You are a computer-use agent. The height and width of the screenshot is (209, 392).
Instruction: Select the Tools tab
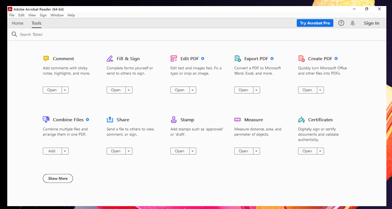37,23
